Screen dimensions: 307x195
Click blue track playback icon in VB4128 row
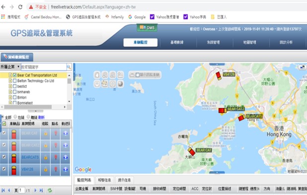coord(66,169)
